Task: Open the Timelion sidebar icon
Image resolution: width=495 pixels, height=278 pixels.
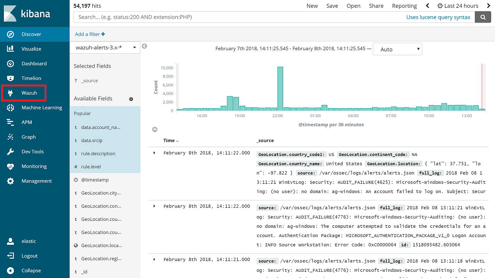Action: point(10,78)
